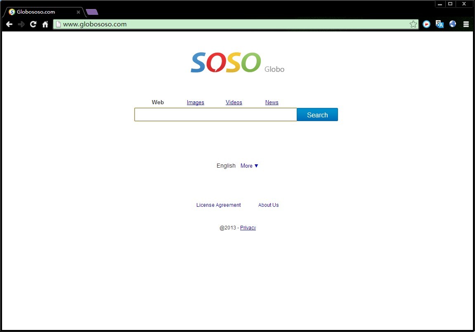Open the Privacy link in footer
This screenshot has height=332, width=475.
[248, 228]
